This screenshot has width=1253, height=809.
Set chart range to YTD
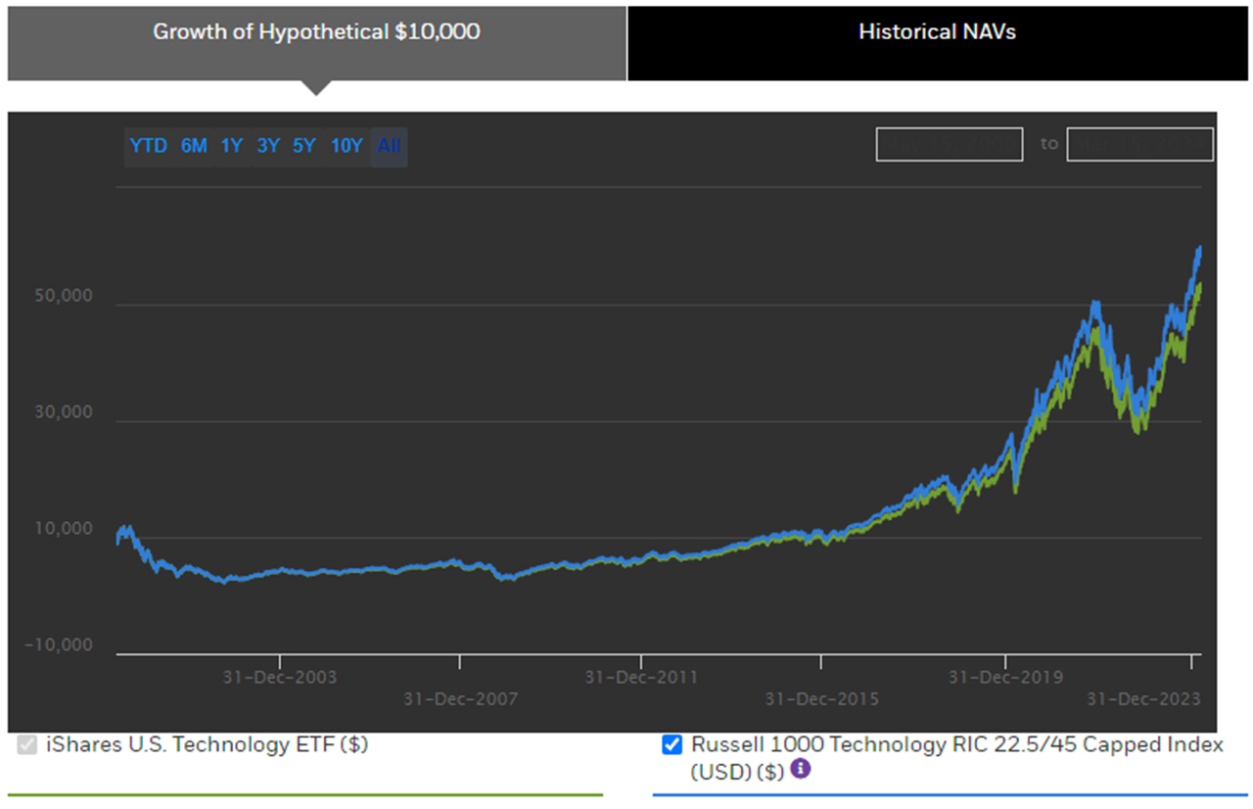pos(148,146)
